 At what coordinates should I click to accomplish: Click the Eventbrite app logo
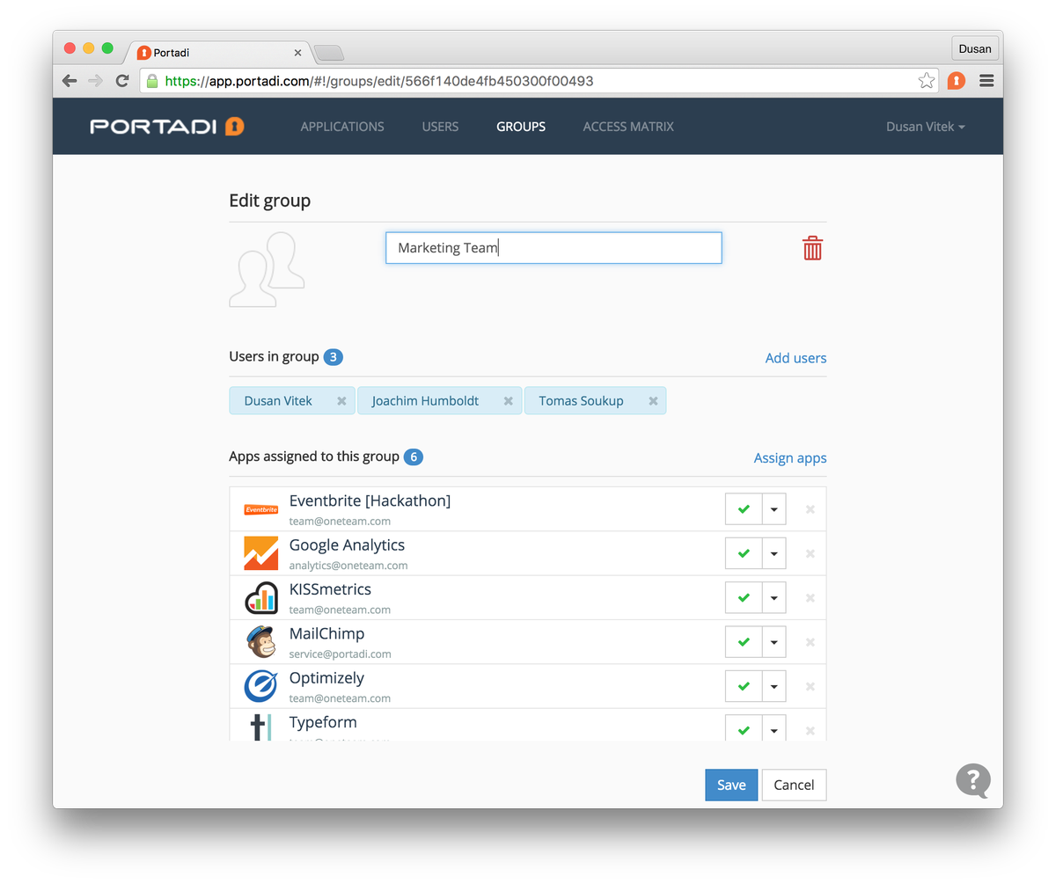261,509
